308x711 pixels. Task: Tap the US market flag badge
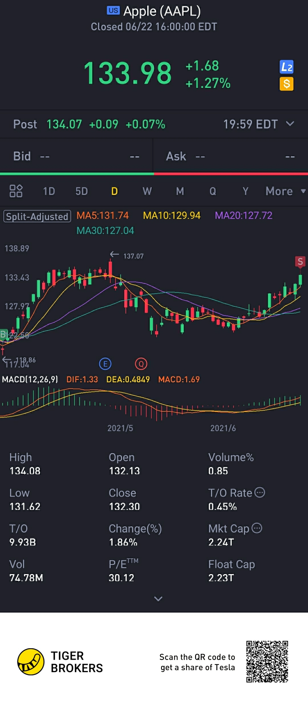(113, 11)
